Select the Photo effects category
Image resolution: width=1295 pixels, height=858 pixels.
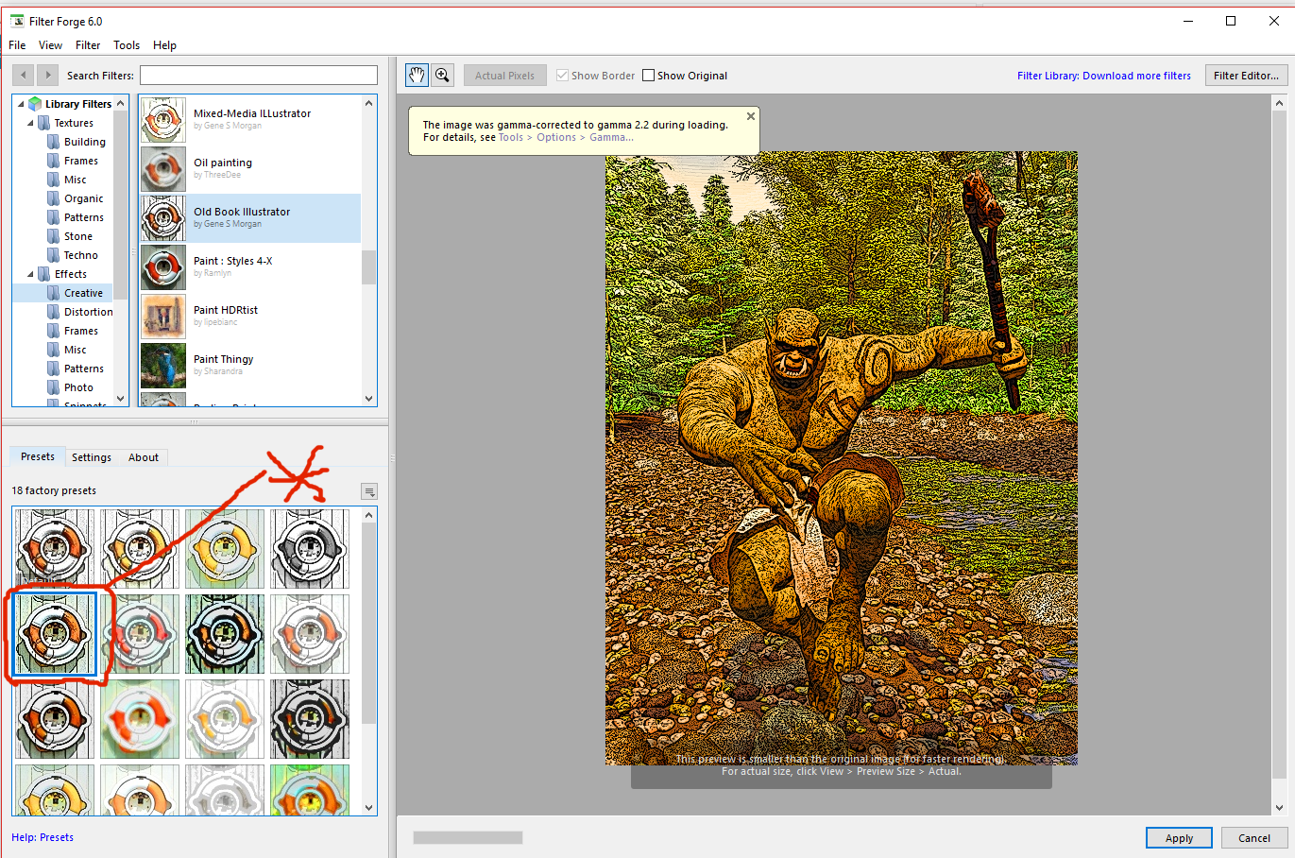[x=78, y=387]
